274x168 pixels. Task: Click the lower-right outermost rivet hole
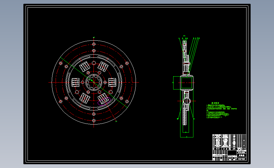[127, 101]
